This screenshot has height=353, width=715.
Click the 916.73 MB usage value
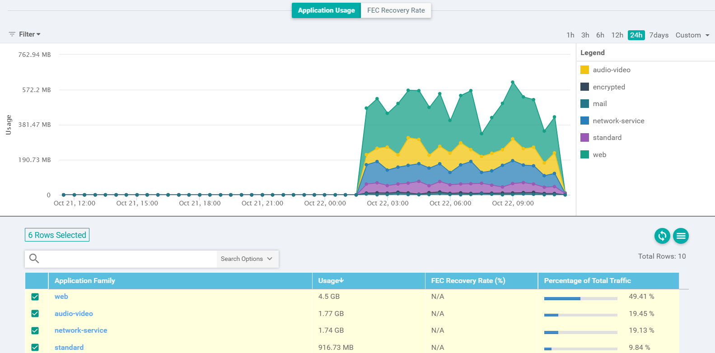(336, 348)
